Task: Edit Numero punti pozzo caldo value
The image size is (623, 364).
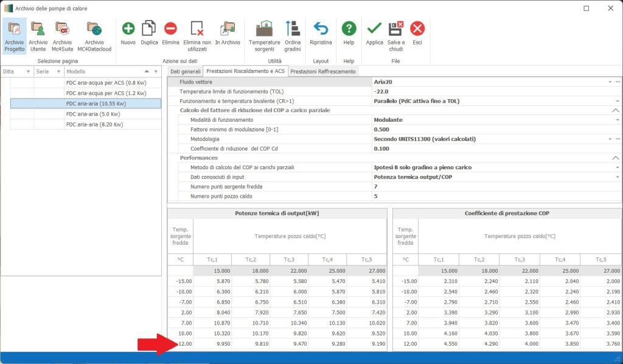Action: 496,197
